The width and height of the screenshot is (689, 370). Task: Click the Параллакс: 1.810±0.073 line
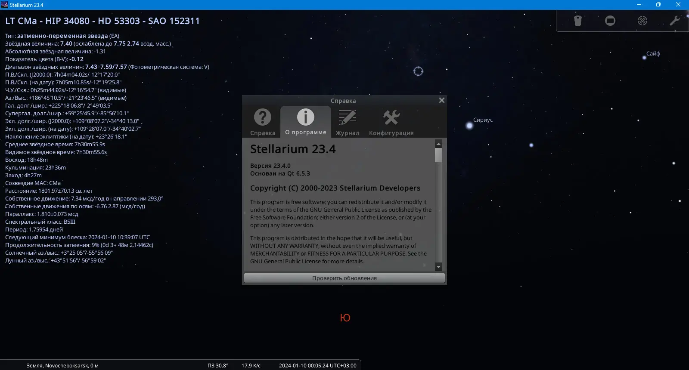[x=42, y=214]
